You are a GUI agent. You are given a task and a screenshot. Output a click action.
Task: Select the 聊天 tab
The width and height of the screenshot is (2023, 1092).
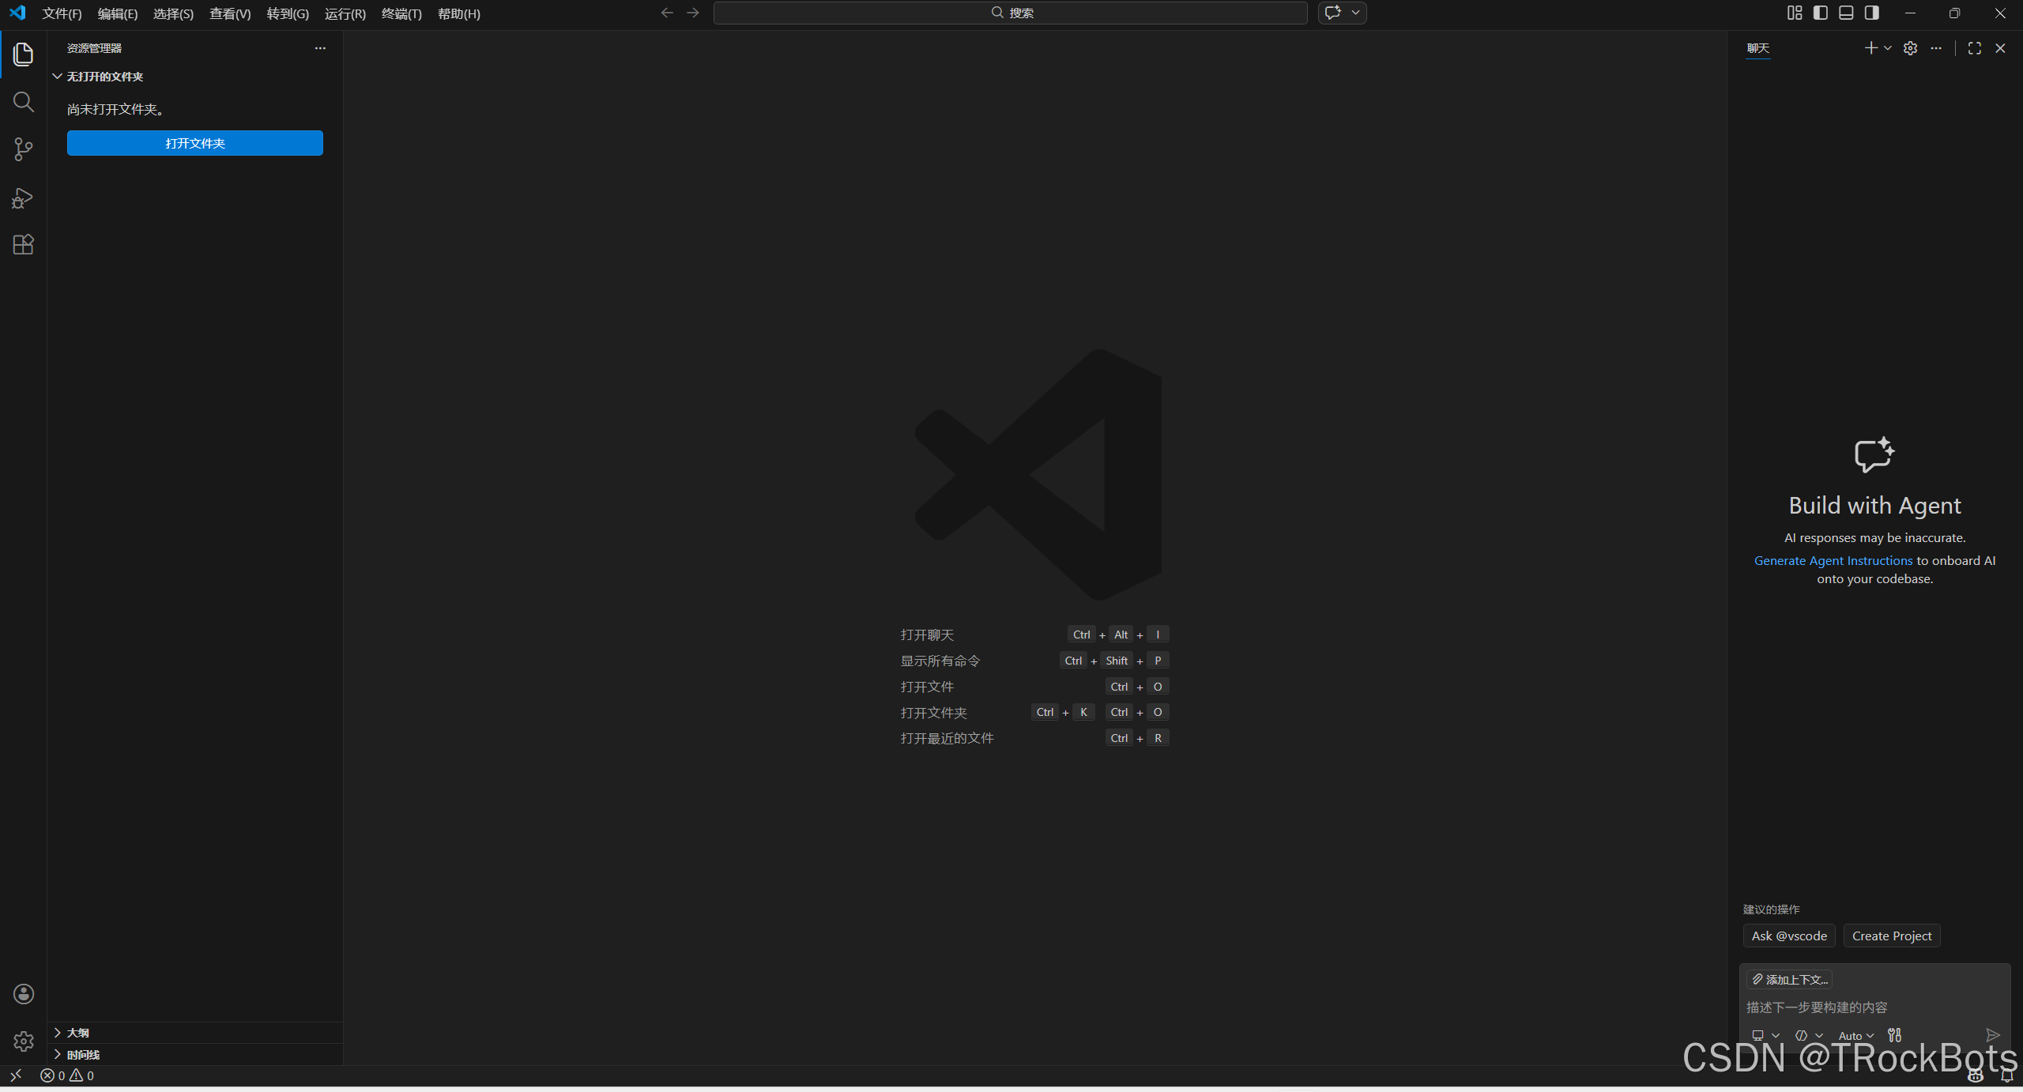(x=1757, y=48)
